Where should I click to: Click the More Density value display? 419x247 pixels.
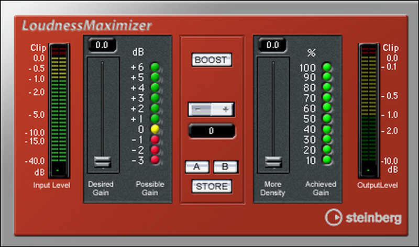point(272,46)
